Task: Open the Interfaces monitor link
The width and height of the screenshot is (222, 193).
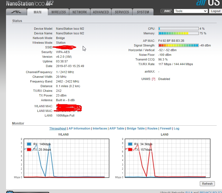Action: 100,128
